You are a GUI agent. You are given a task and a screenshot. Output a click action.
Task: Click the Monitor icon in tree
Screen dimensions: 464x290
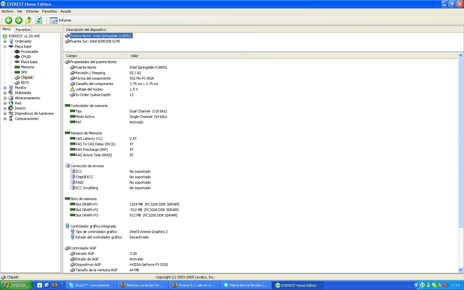click(11, 88)
